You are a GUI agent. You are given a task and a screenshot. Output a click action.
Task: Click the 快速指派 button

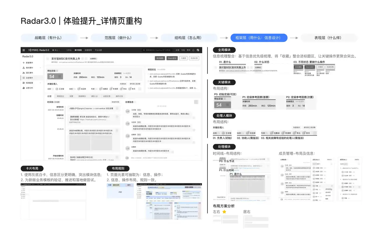pyautogui.click(x=123, y=84)
